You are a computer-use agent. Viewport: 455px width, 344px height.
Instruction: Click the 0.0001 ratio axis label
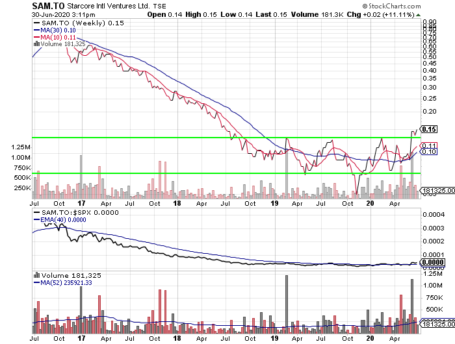tap(434, 255)
